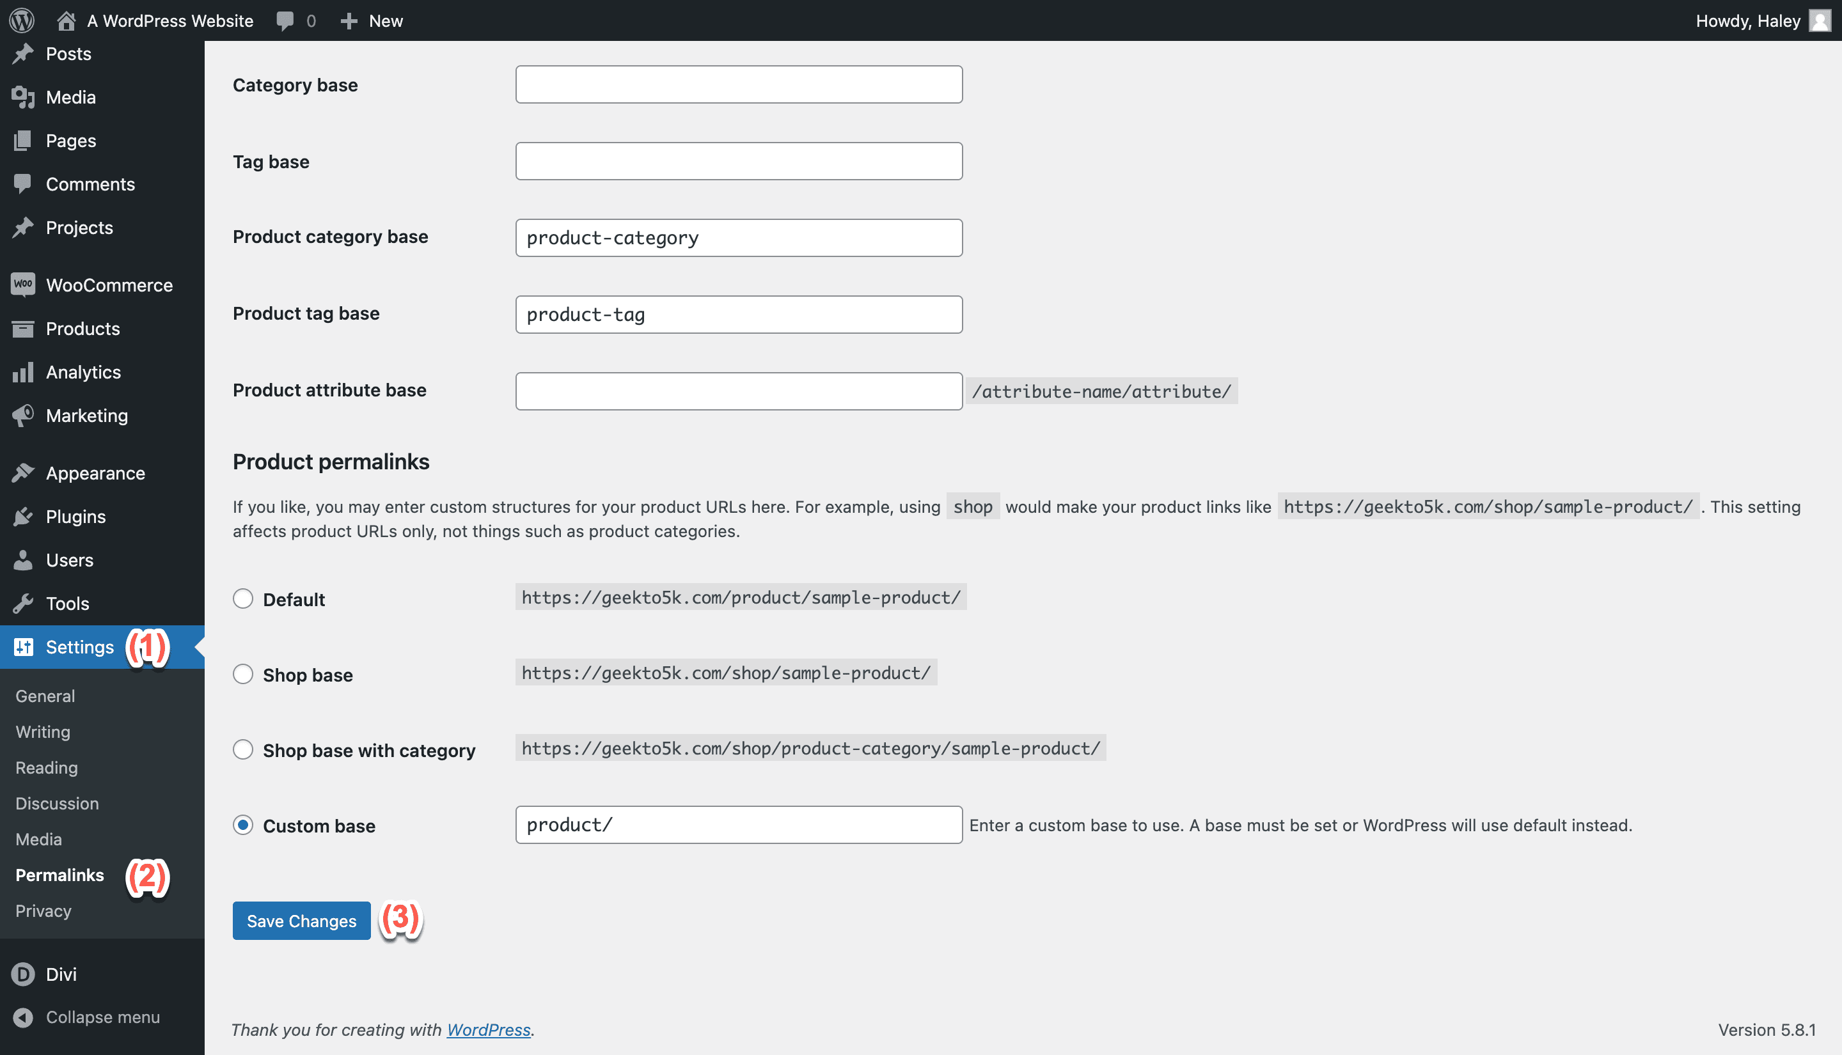Click into the Product attribute base field

[738, 391]
